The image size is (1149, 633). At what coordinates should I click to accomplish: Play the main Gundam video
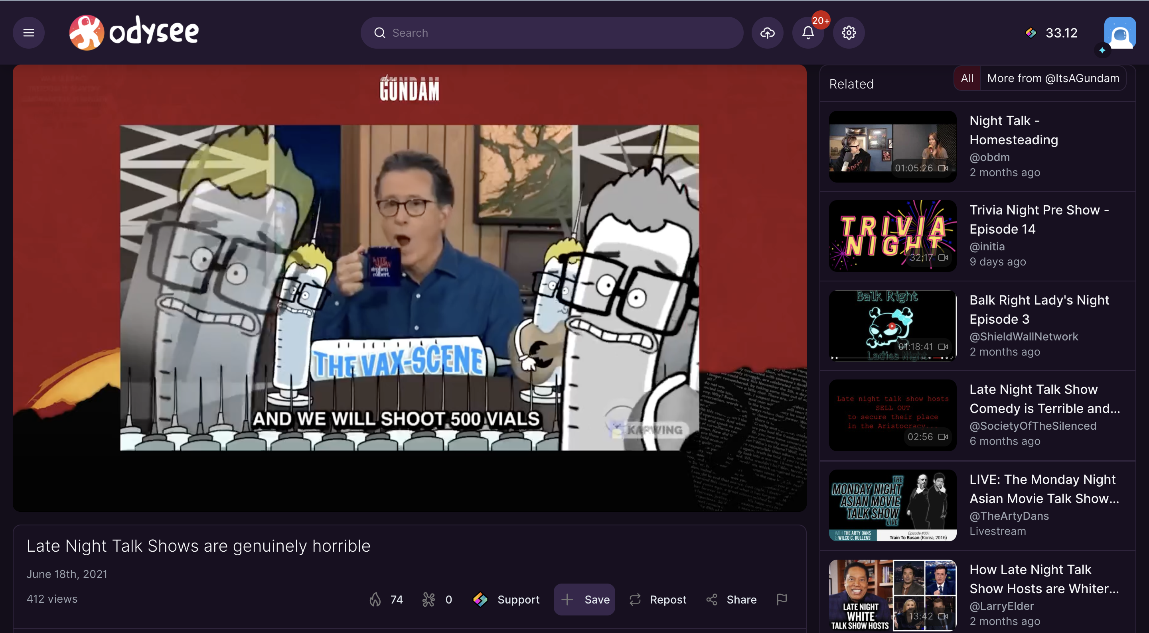tap(409, 288)
